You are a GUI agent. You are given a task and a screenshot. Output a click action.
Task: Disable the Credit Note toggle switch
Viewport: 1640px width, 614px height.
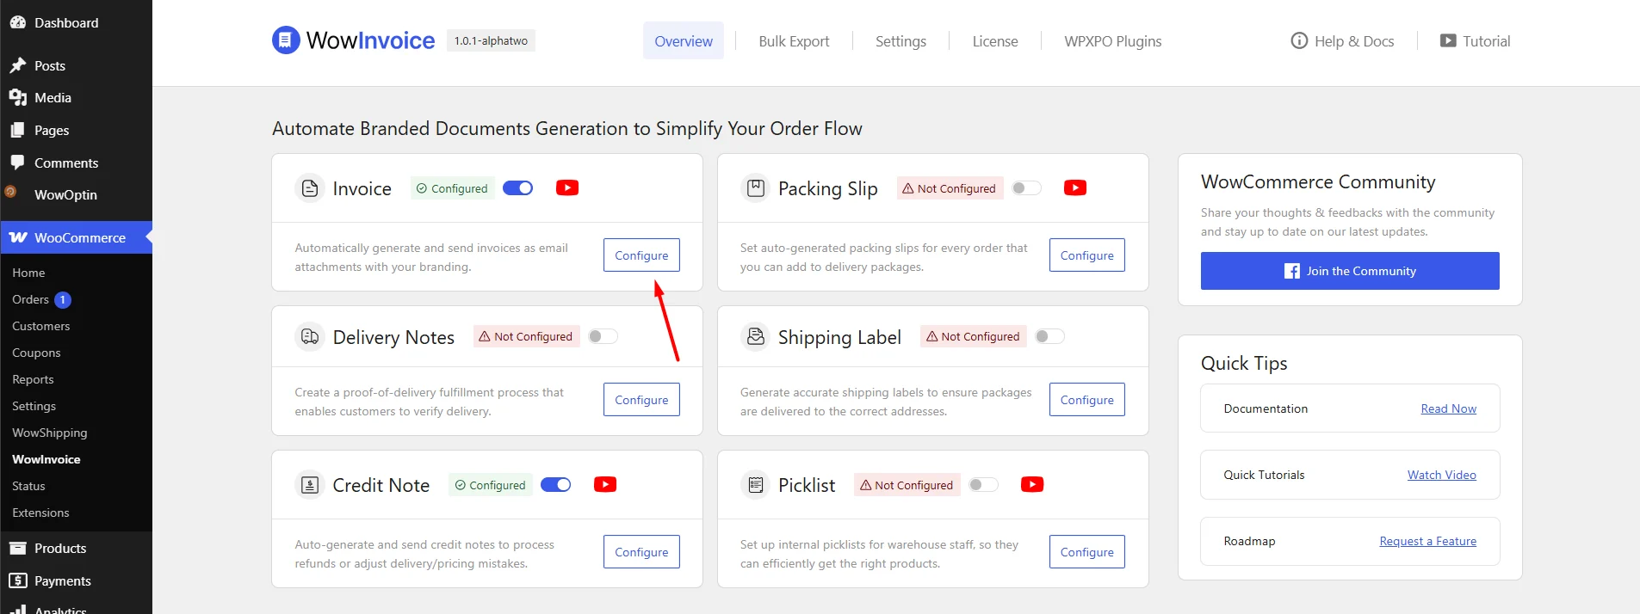coord(556,485)
